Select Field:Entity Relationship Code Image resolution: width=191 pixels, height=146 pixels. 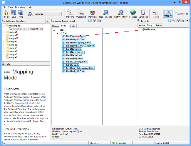tap(78, 68)
